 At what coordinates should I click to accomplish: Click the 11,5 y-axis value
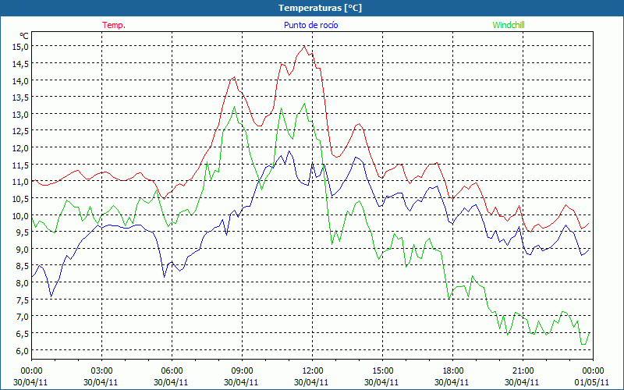(x=20, y=165)
